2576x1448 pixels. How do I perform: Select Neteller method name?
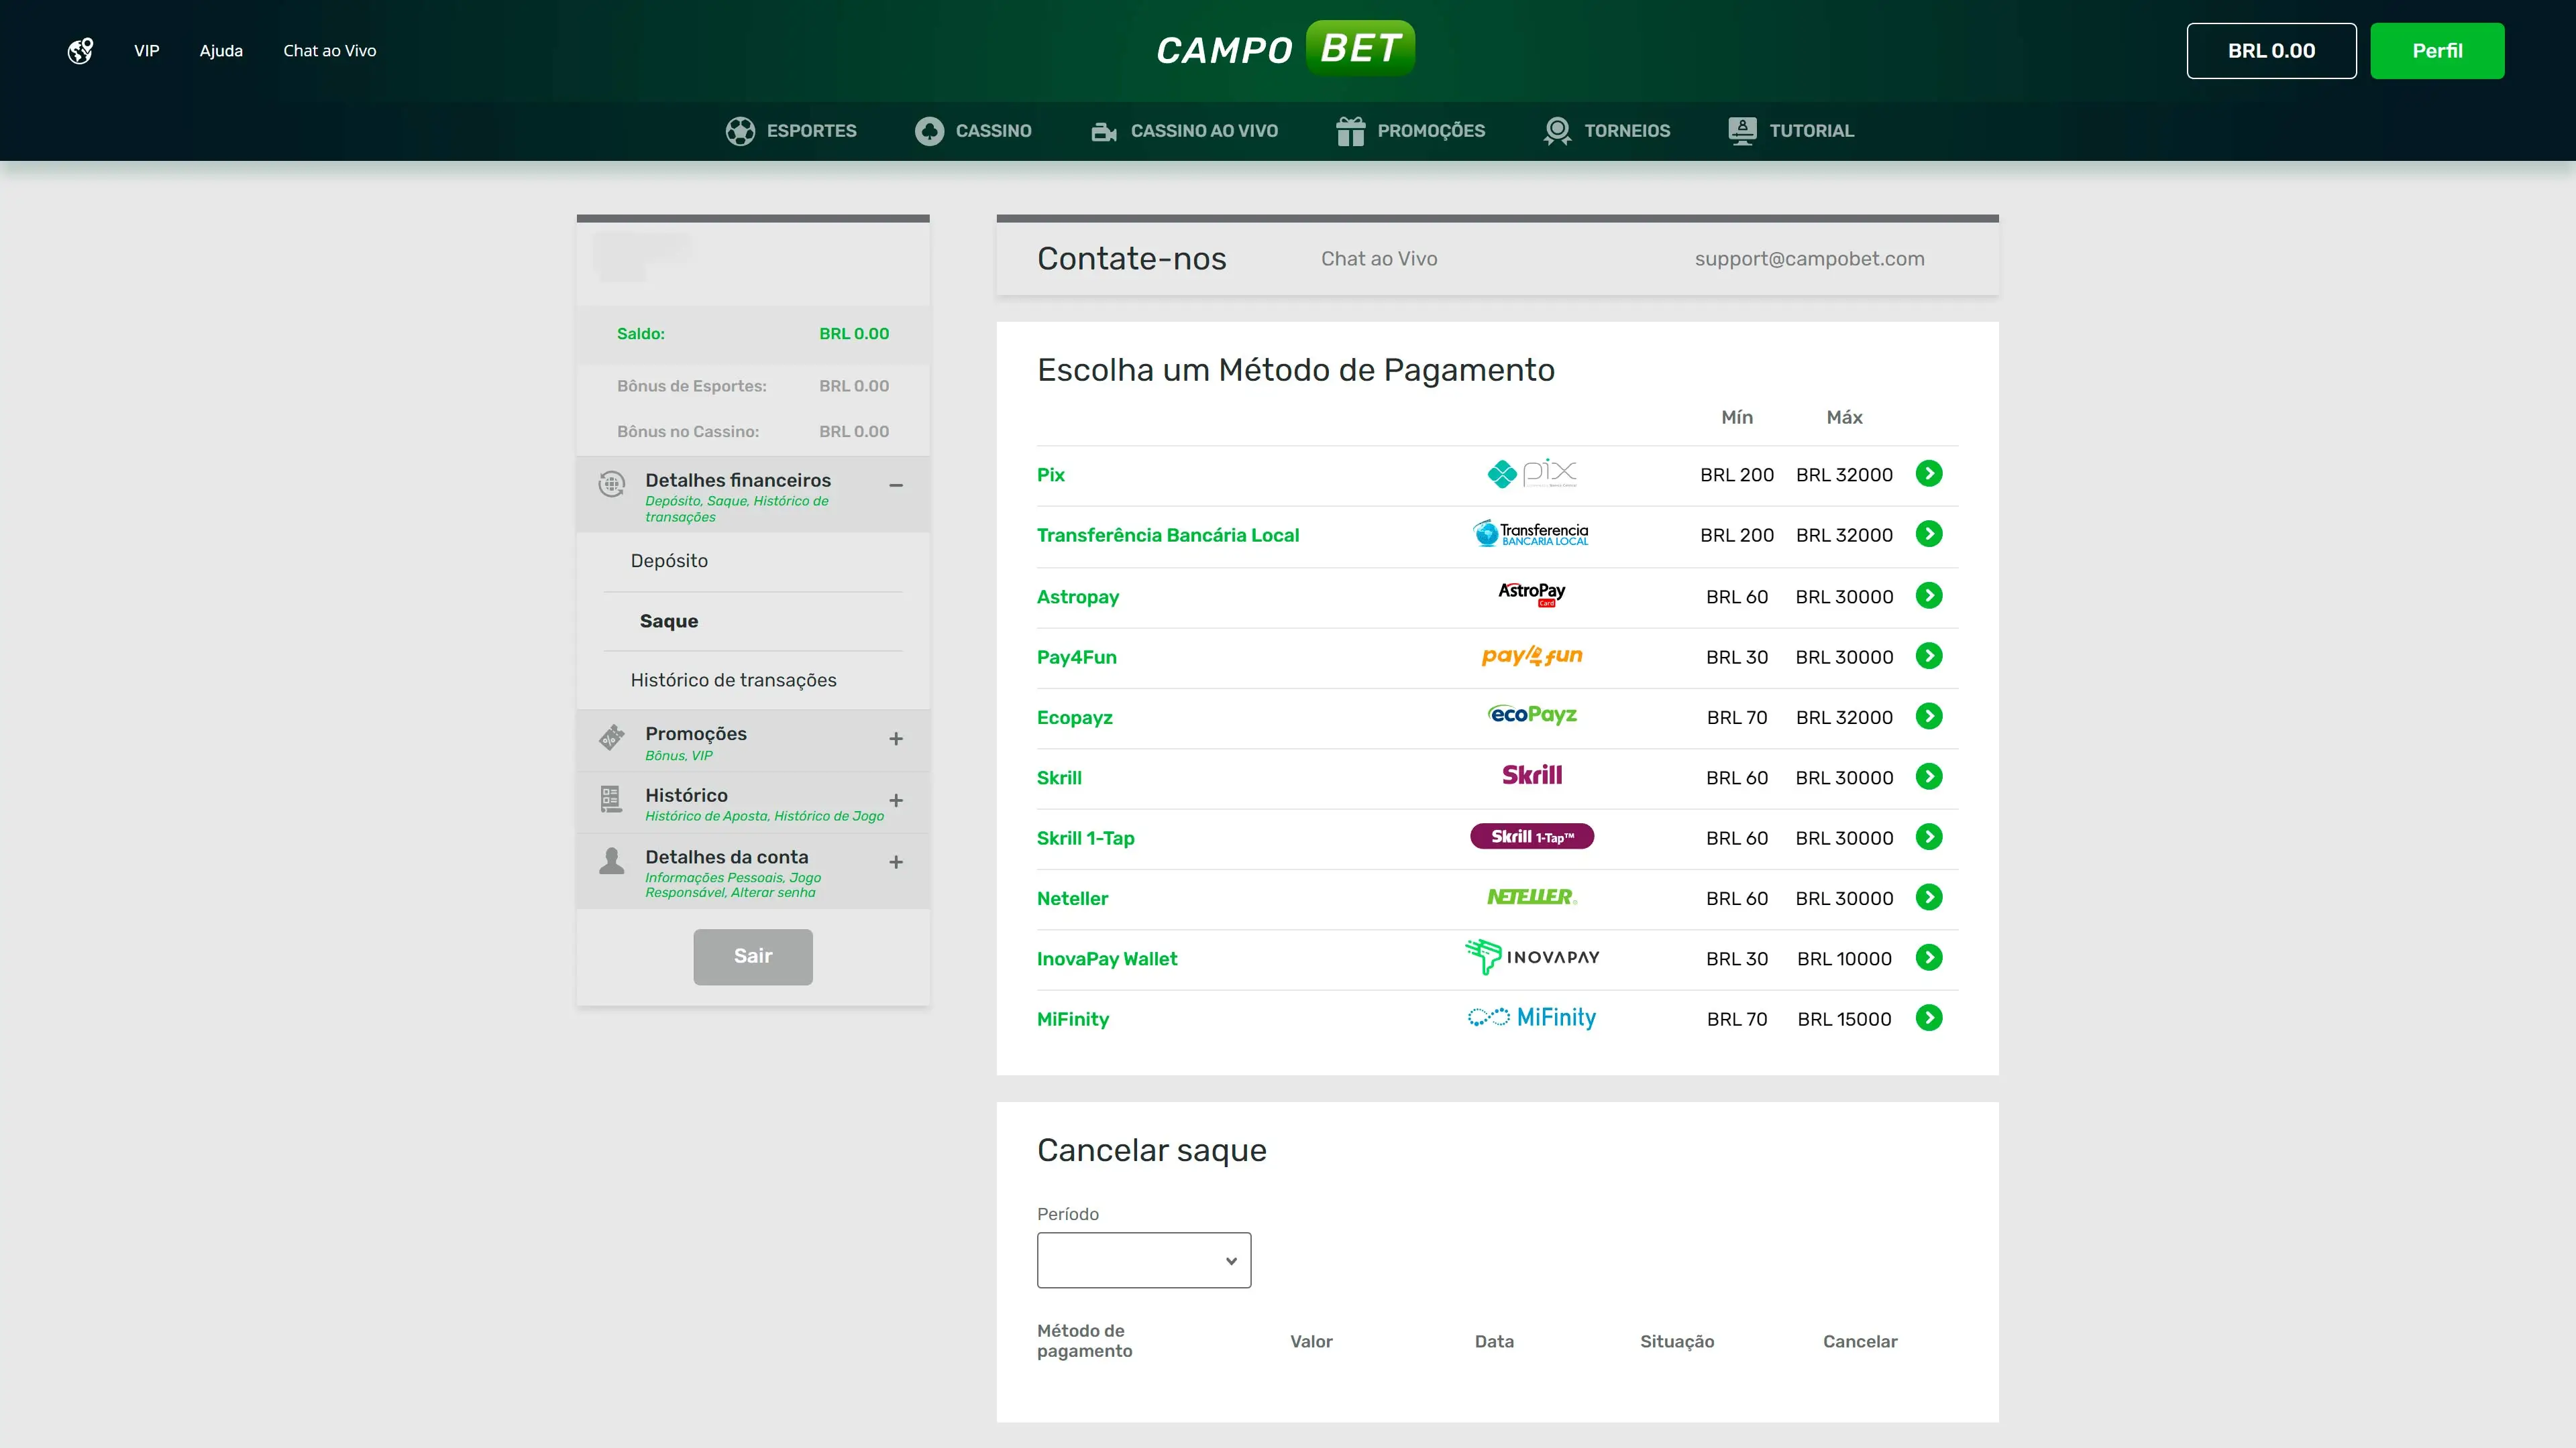pyautogui.click(x=1073, y=898)
